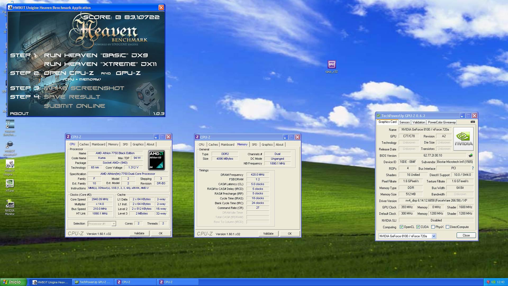Viewport: 508px width, 286px height.
Task: Click the Core Voltage value 1.312 V
Action: [x=133, y=168]
